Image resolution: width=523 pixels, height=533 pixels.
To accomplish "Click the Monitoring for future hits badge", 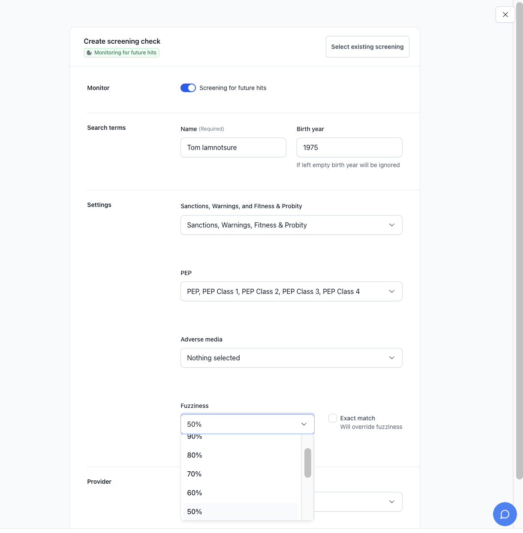I will pos(121,53).
